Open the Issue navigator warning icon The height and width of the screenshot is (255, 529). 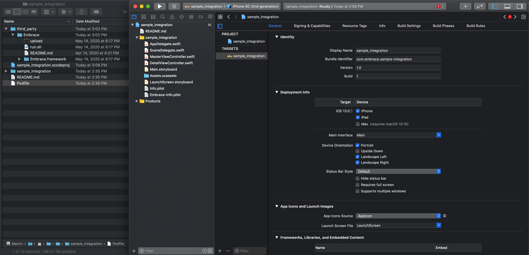coord(172,17)
